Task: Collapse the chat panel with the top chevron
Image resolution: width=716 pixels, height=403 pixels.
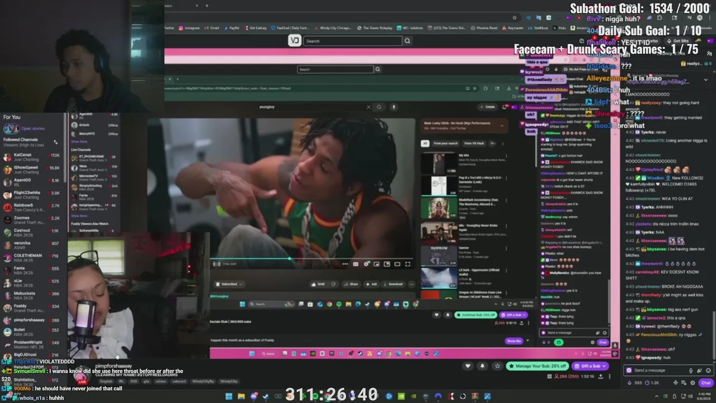Action: click(705, 80)
